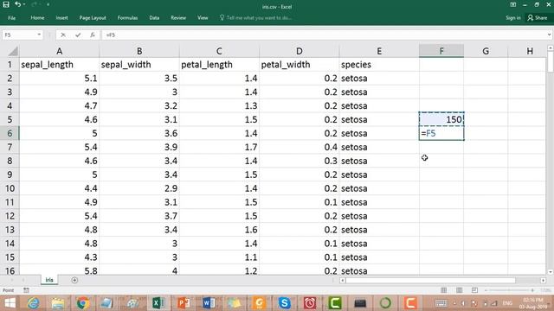Click the zoom slider in status bar
This screenshot has height=311, width=554.
click(509, 290)
